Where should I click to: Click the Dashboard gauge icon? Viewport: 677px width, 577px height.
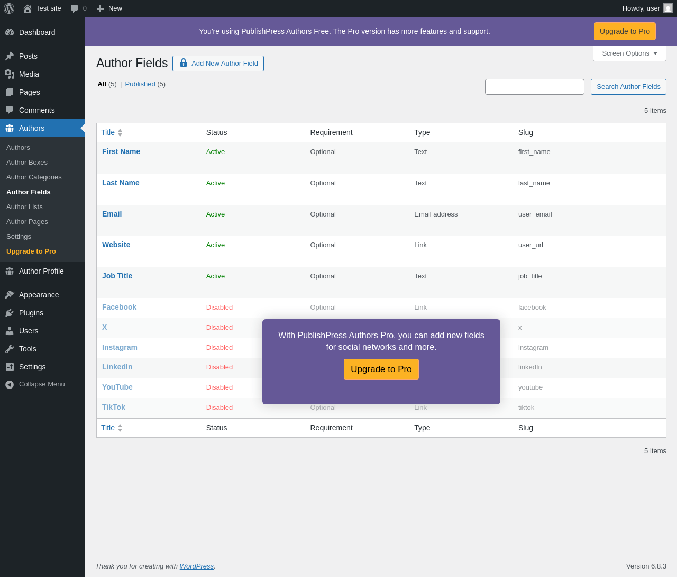tap(10, 32)
